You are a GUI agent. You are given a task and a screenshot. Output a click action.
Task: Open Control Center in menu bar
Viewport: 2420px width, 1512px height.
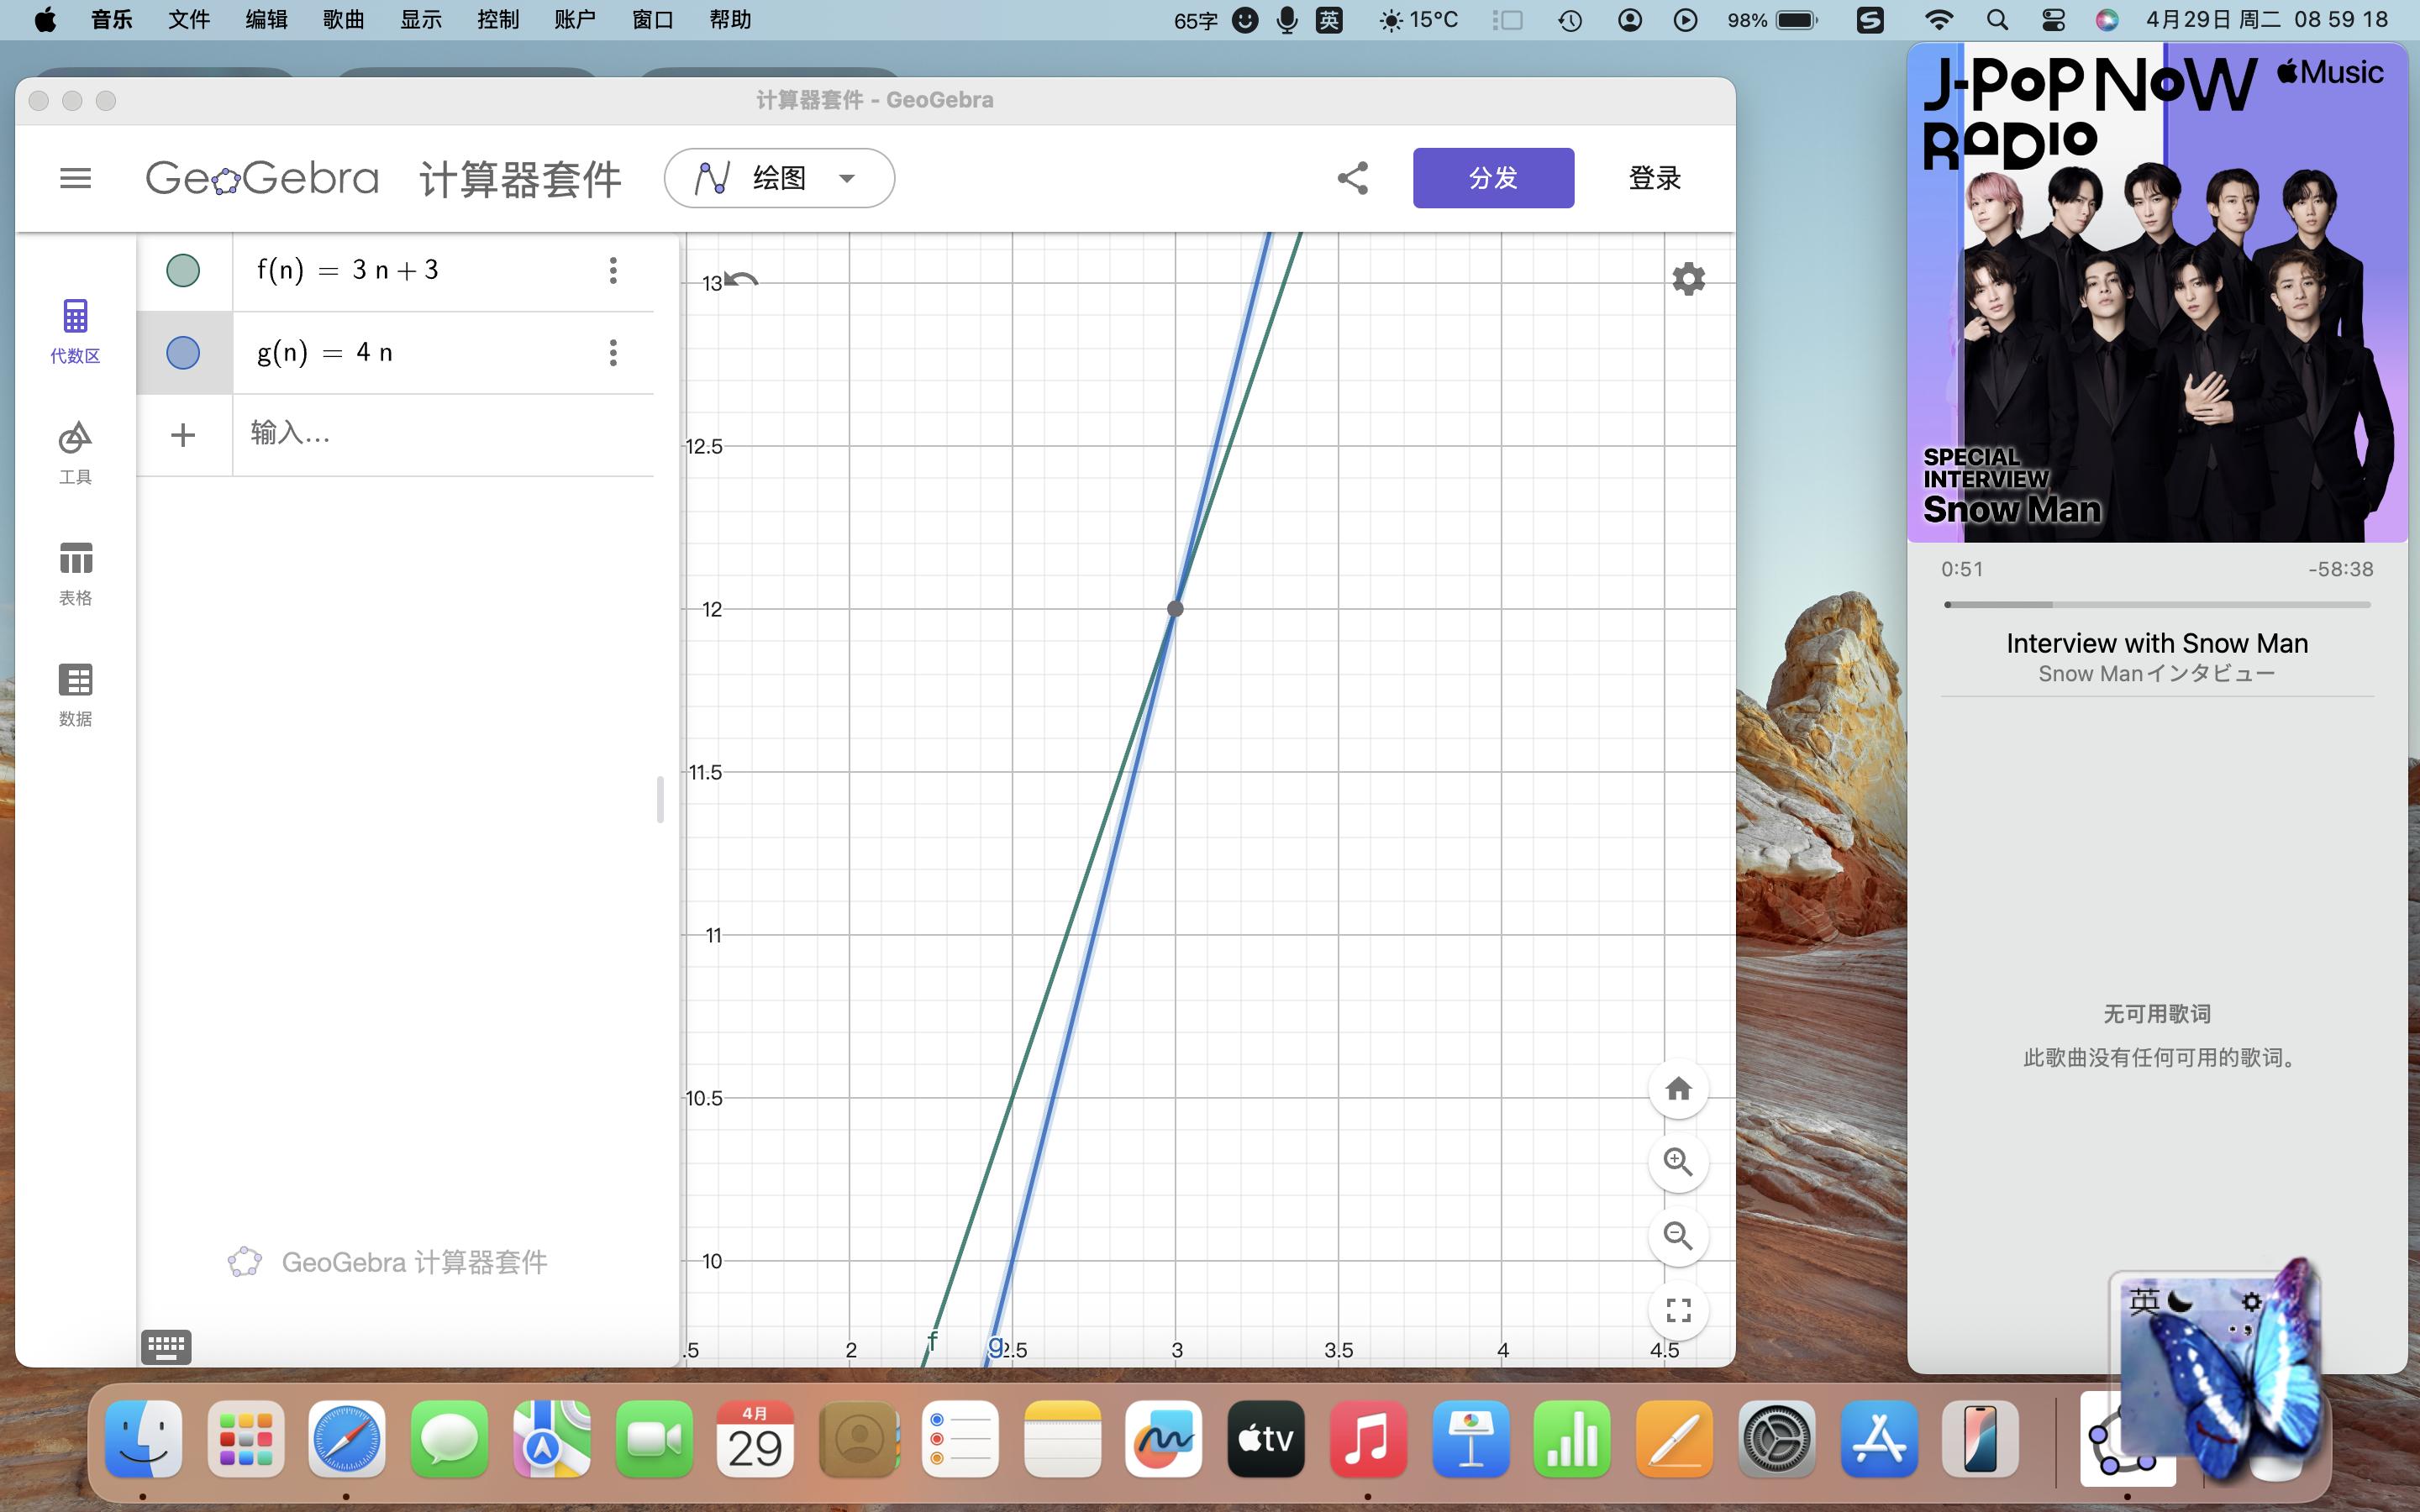tap(2053, 20)
